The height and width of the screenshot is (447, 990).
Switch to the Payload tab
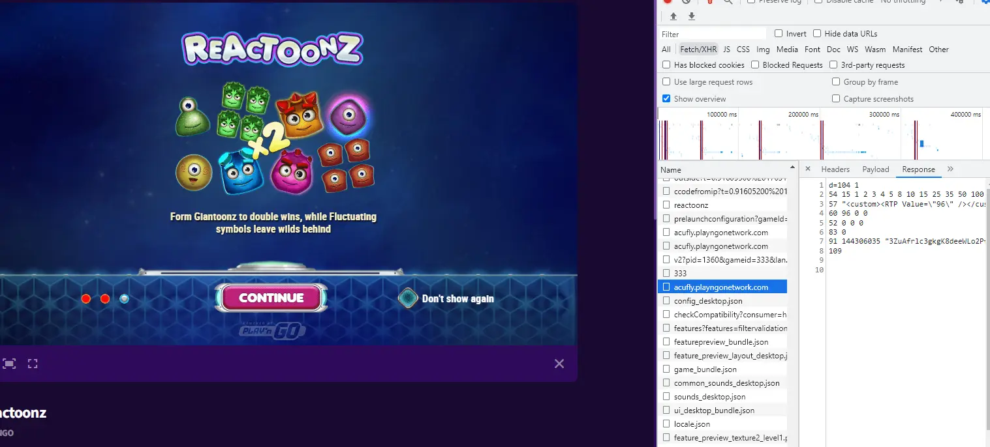(x=876, y=169)
